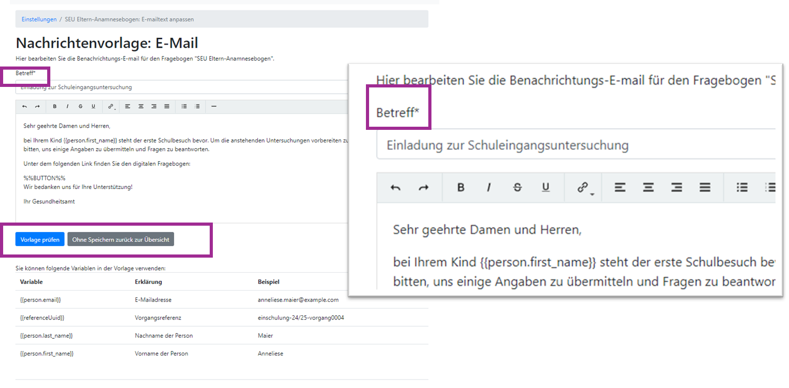Open the "Einstellungen" breadcrumb link
The height and width of the screenshot is (388, 789).
pos(39,19)
